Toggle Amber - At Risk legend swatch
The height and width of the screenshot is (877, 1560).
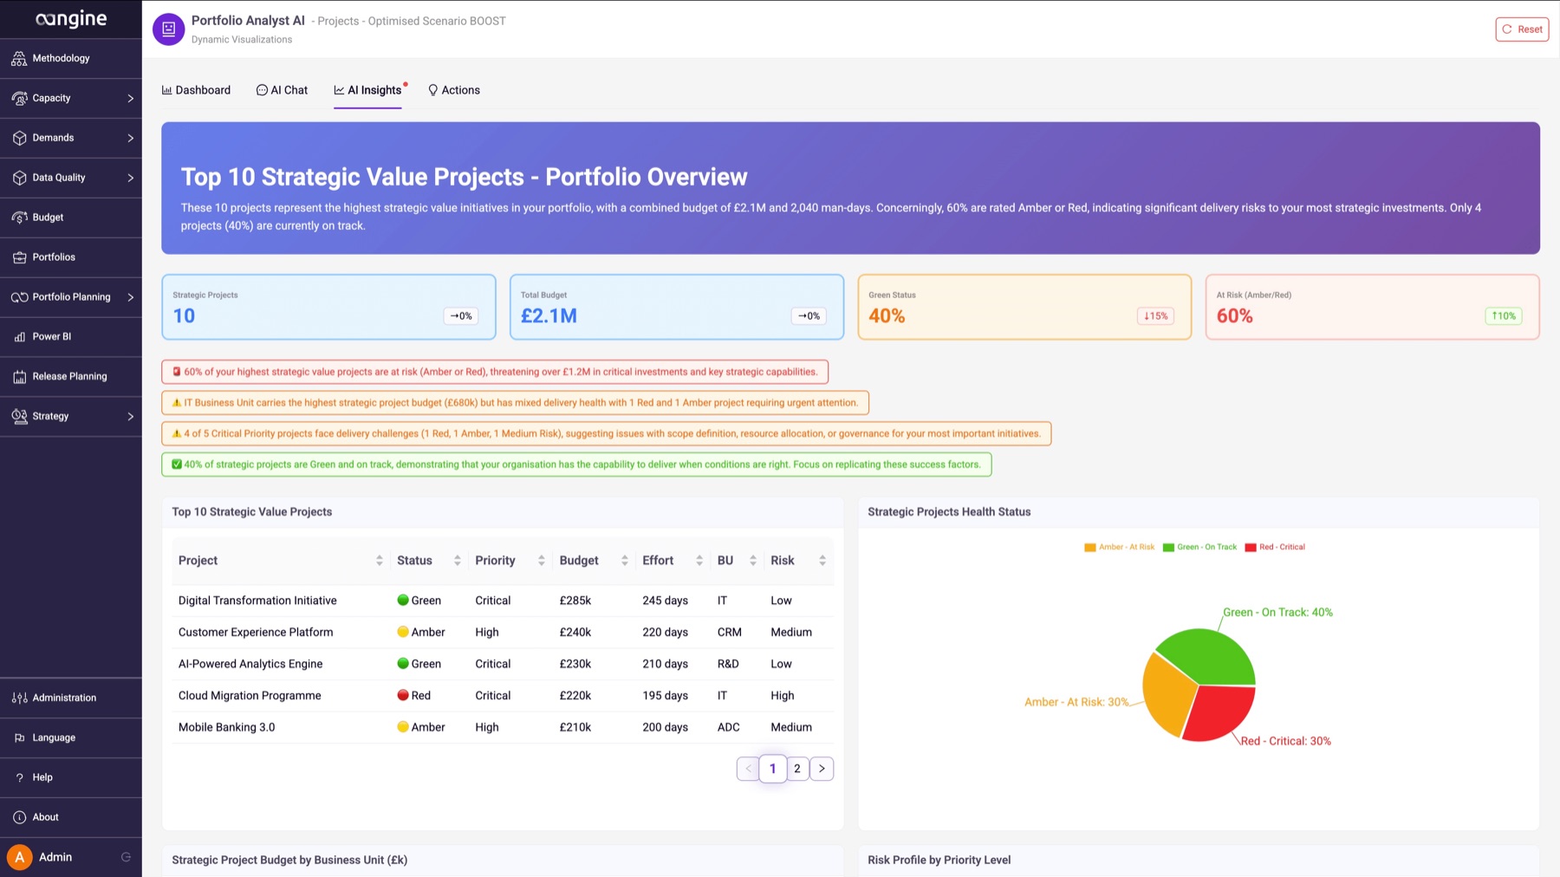pos(1089,548)
